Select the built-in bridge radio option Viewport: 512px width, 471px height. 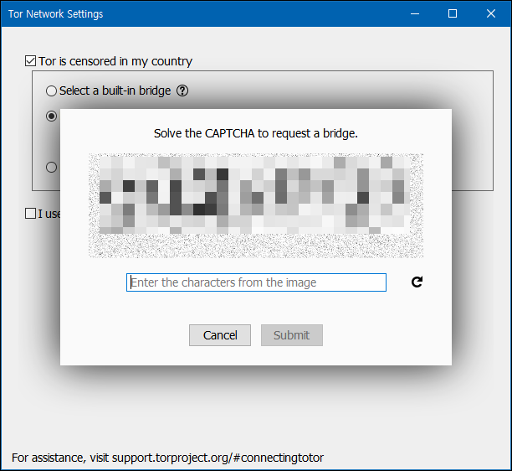pyautogui.click(x=51, y=91)
